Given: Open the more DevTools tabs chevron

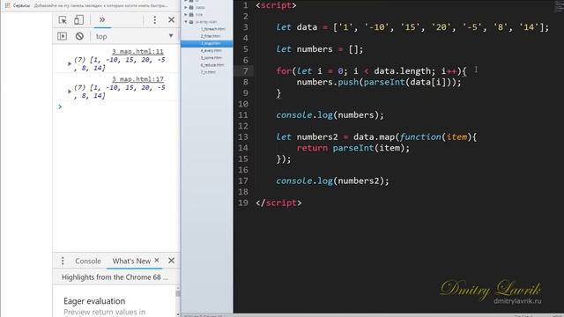Looking at the screenshot, I should 102,19.
